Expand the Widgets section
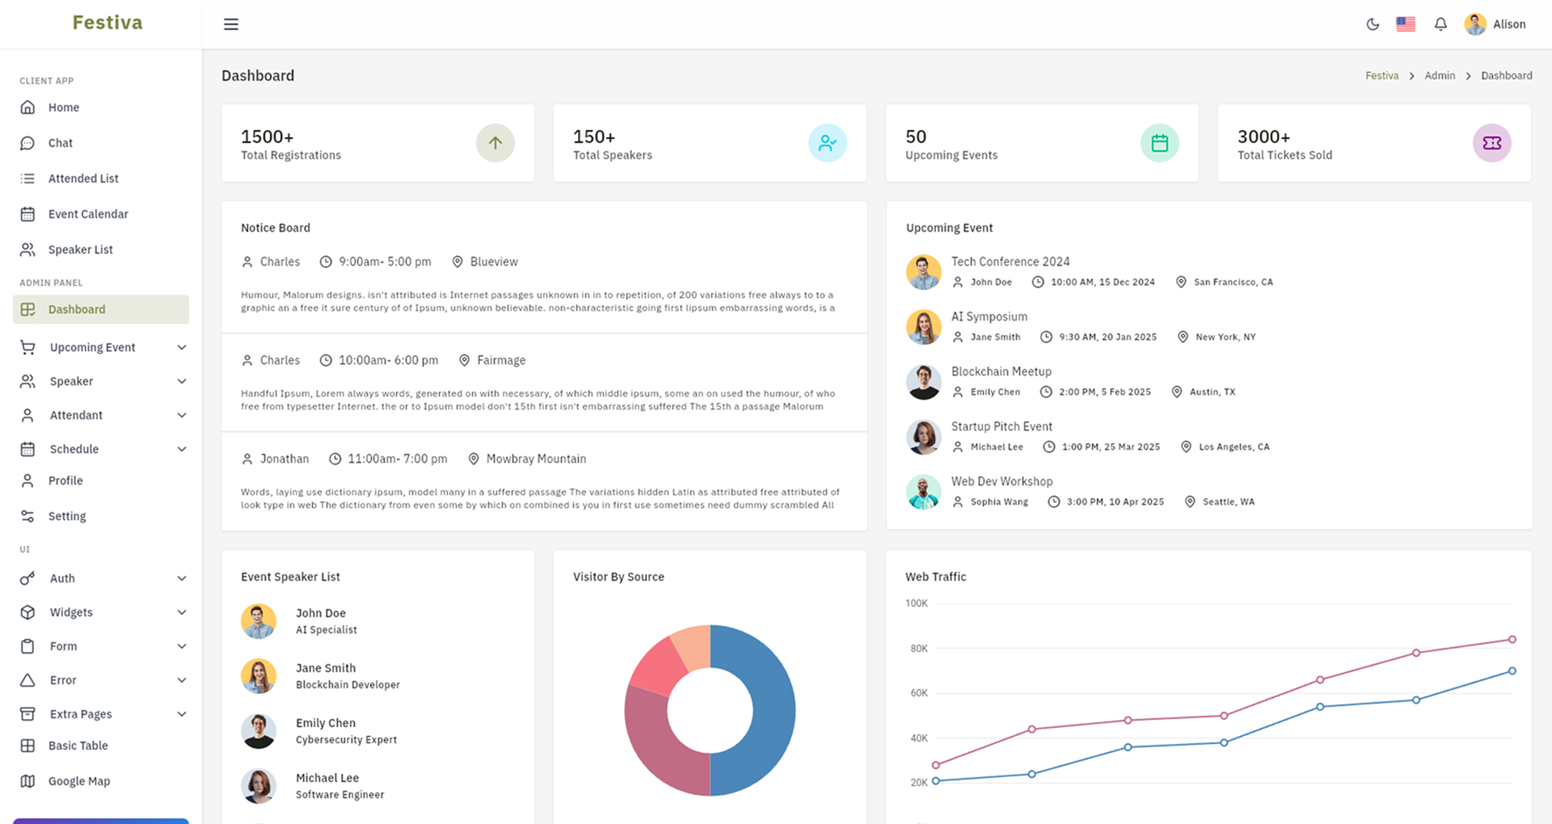Screen dimensions: 1552x824 [70, 612]
